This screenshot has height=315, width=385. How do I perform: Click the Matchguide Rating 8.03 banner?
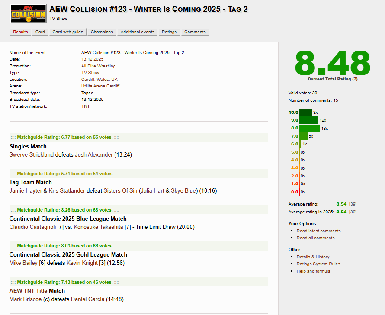[139, 246]
